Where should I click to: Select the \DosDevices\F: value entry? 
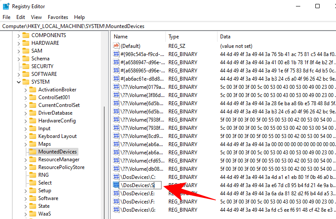coord(138,202)
